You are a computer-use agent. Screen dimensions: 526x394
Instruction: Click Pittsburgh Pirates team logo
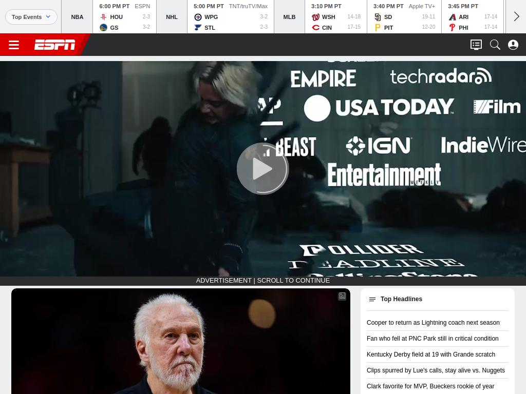pos(378,28)
